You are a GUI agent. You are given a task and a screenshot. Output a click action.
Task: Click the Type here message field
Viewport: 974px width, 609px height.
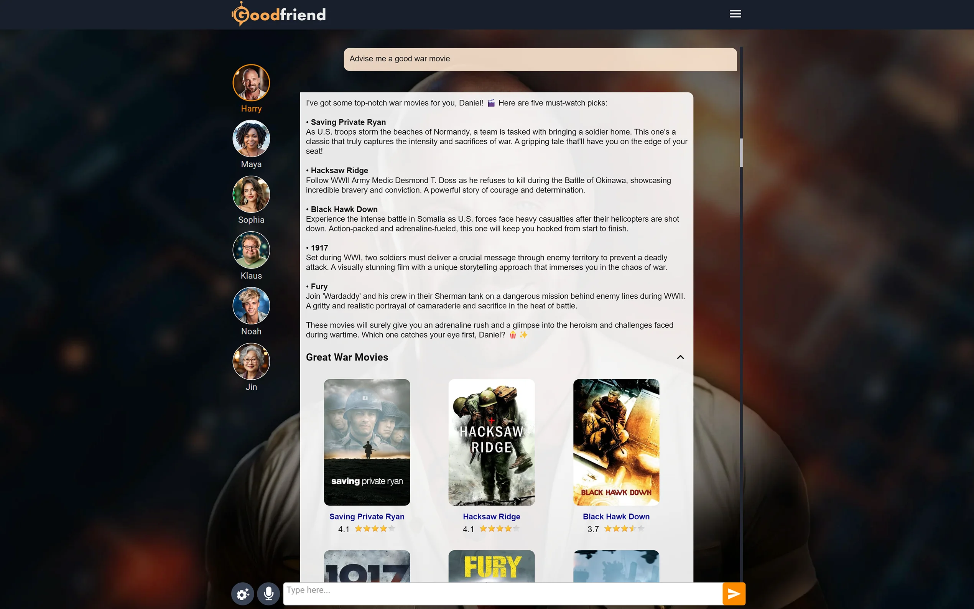pos(502,594)
